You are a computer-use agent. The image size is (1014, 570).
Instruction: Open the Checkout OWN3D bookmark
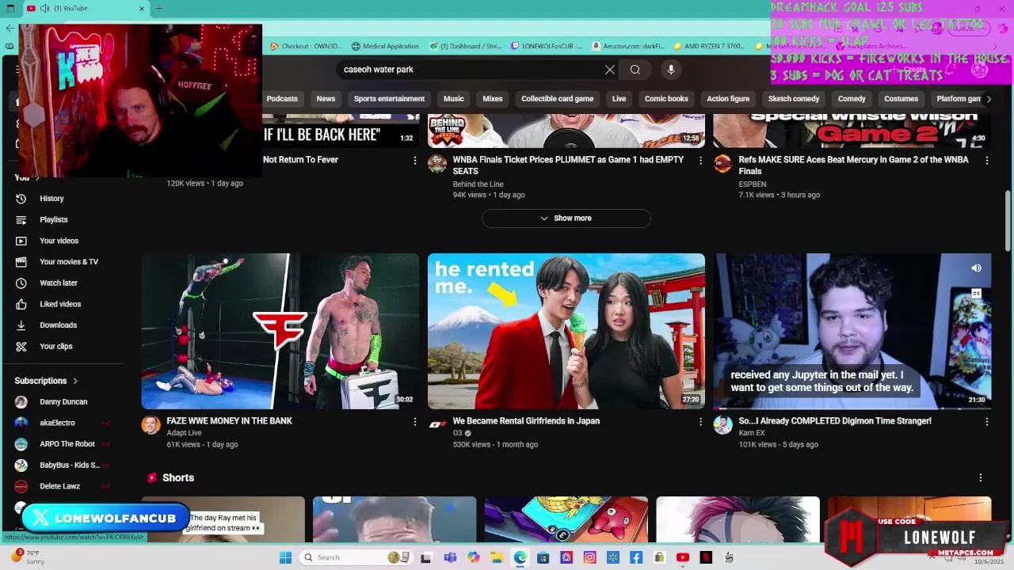pyautogui.click(x=306, y=47)
